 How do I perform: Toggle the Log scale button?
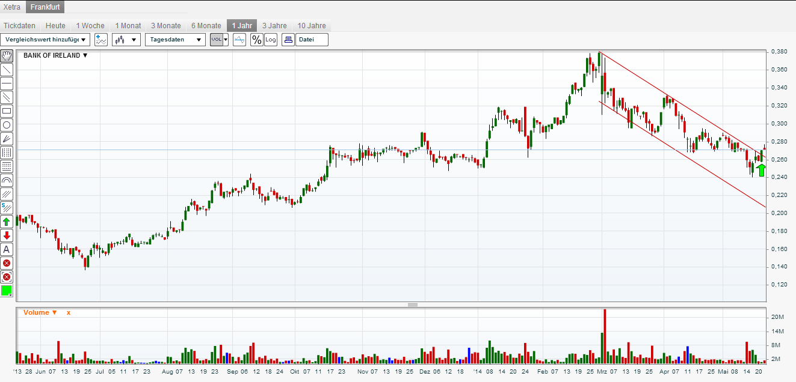click(x=271, y=40)
